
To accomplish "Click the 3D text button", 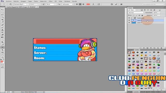I will [121, 4].
